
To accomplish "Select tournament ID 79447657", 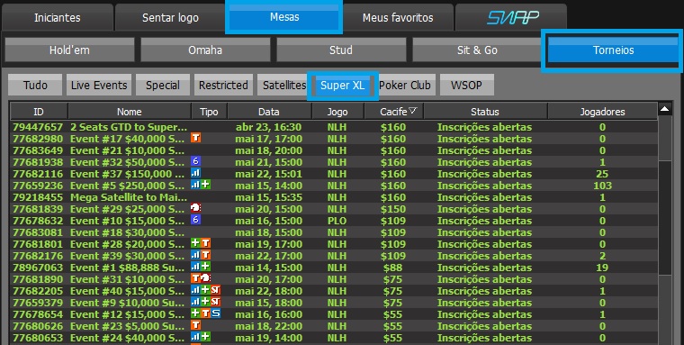I will tap(38, 127).
